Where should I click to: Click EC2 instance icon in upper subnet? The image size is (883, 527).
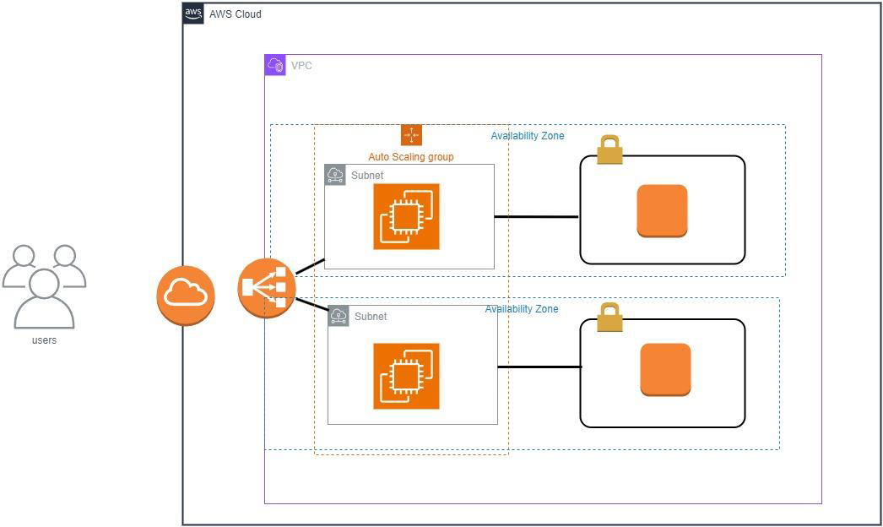(x=406, y=216)
